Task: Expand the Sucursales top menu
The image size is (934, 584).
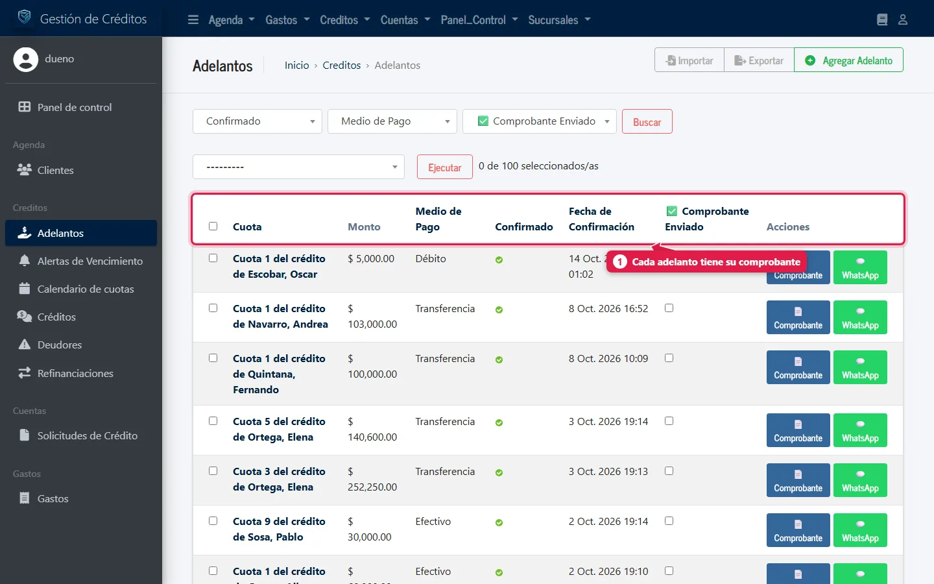Action: (x=559, y=20)
